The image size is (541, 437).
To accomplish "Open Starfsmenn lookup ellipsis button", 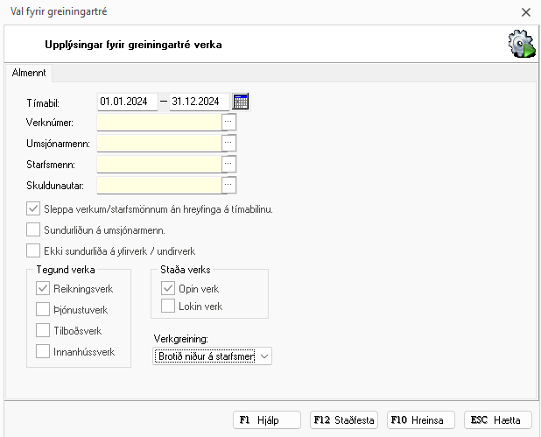I will 229,164.
